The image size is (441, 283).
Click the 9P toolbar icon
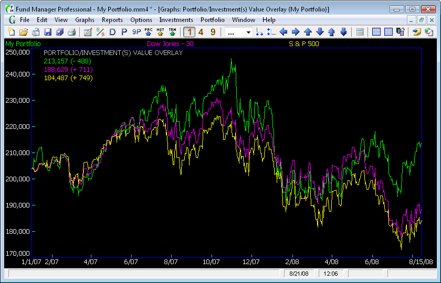tap(136, 32)
